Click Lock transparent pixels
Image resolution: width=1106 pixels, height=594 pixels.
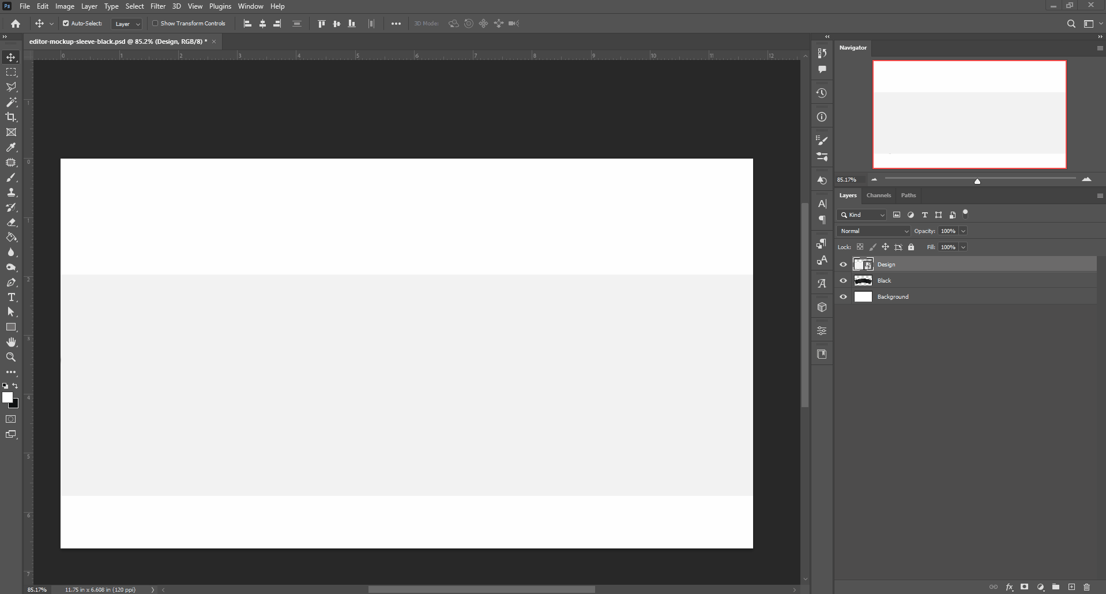coord(860,247)
